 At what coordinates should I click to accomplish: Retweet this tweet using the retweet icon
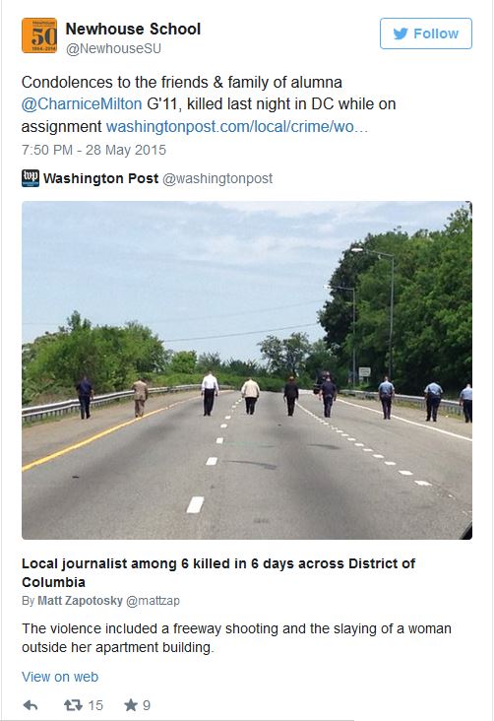point(73,705)
